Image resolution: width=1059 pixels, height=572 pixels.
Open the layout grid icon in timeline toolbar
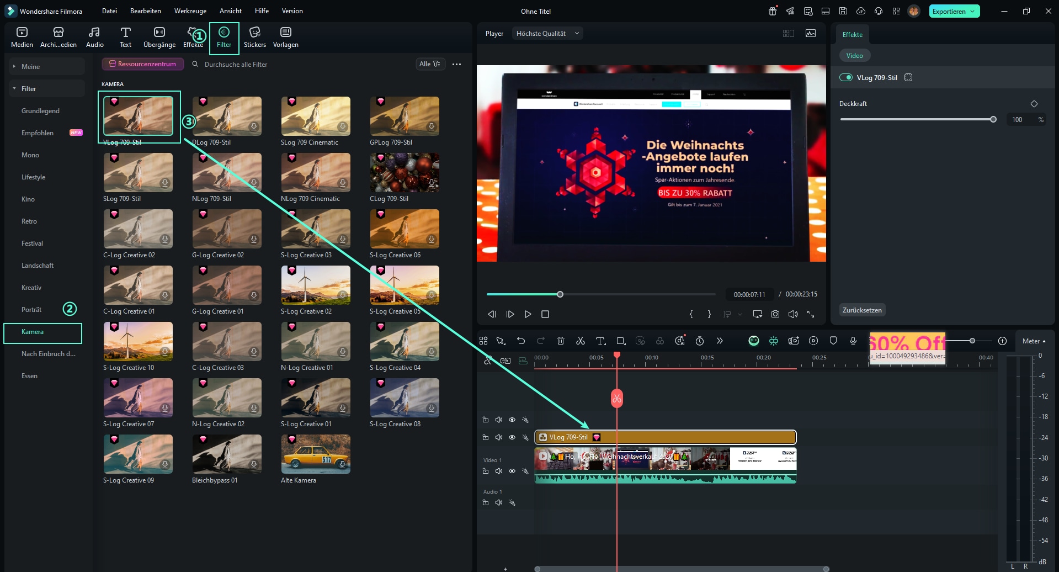[x=483, y=341]
